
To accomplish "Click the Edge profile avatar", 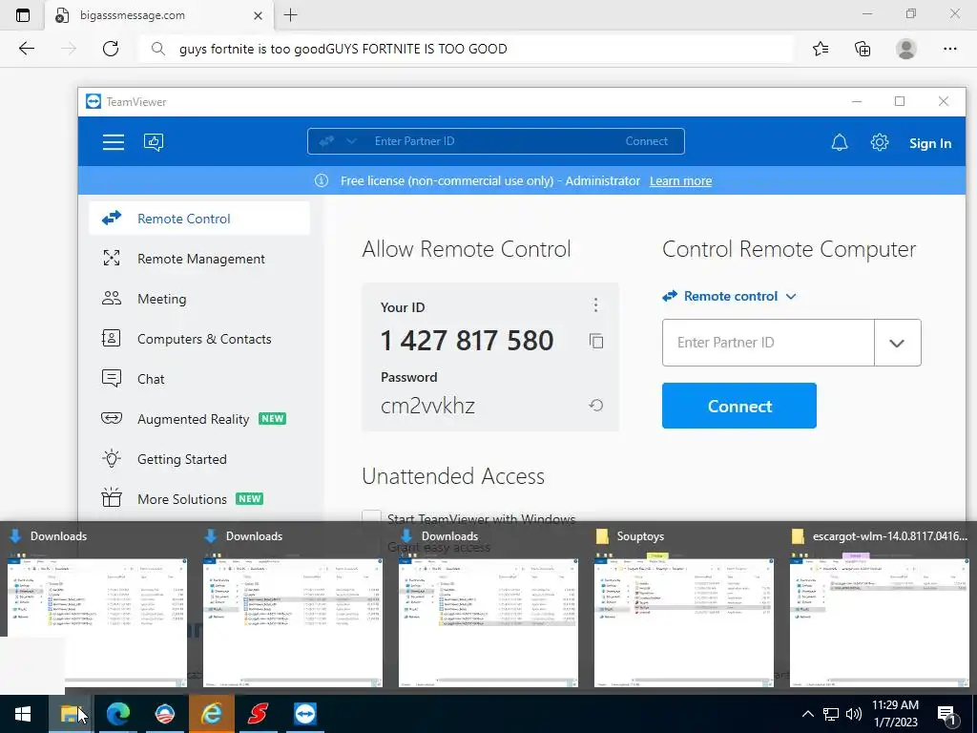I will (906, 49).
